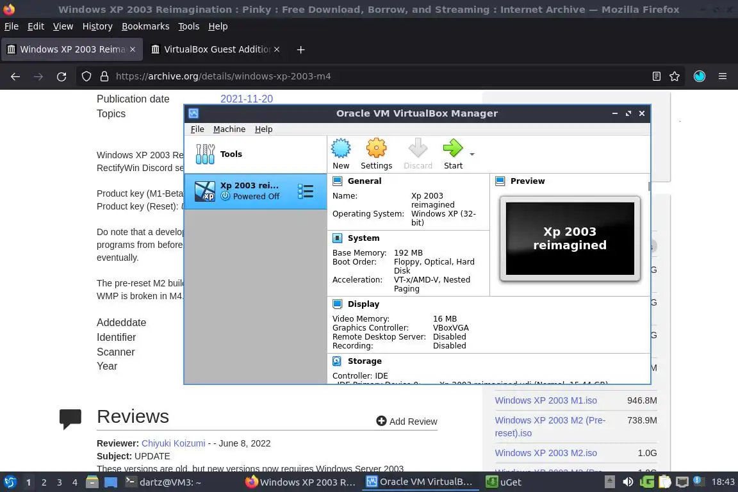Bookmark this page with star icon

click(675, 76)
